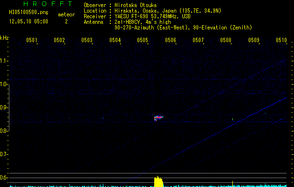Click the 0510 time marker

pyautogui.click(x=281, y=40)
